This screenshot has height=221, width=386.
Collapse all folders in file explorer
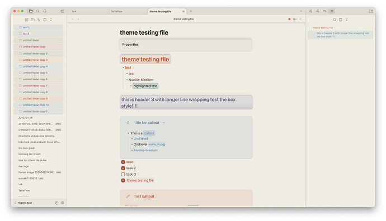coord(51,20)
